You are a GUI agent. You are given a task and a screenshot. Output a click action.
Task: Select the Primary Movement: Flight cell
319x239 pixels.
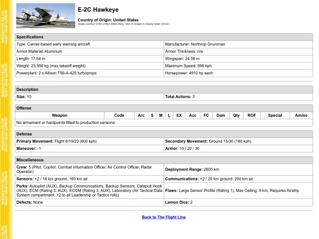coord(89,141)
